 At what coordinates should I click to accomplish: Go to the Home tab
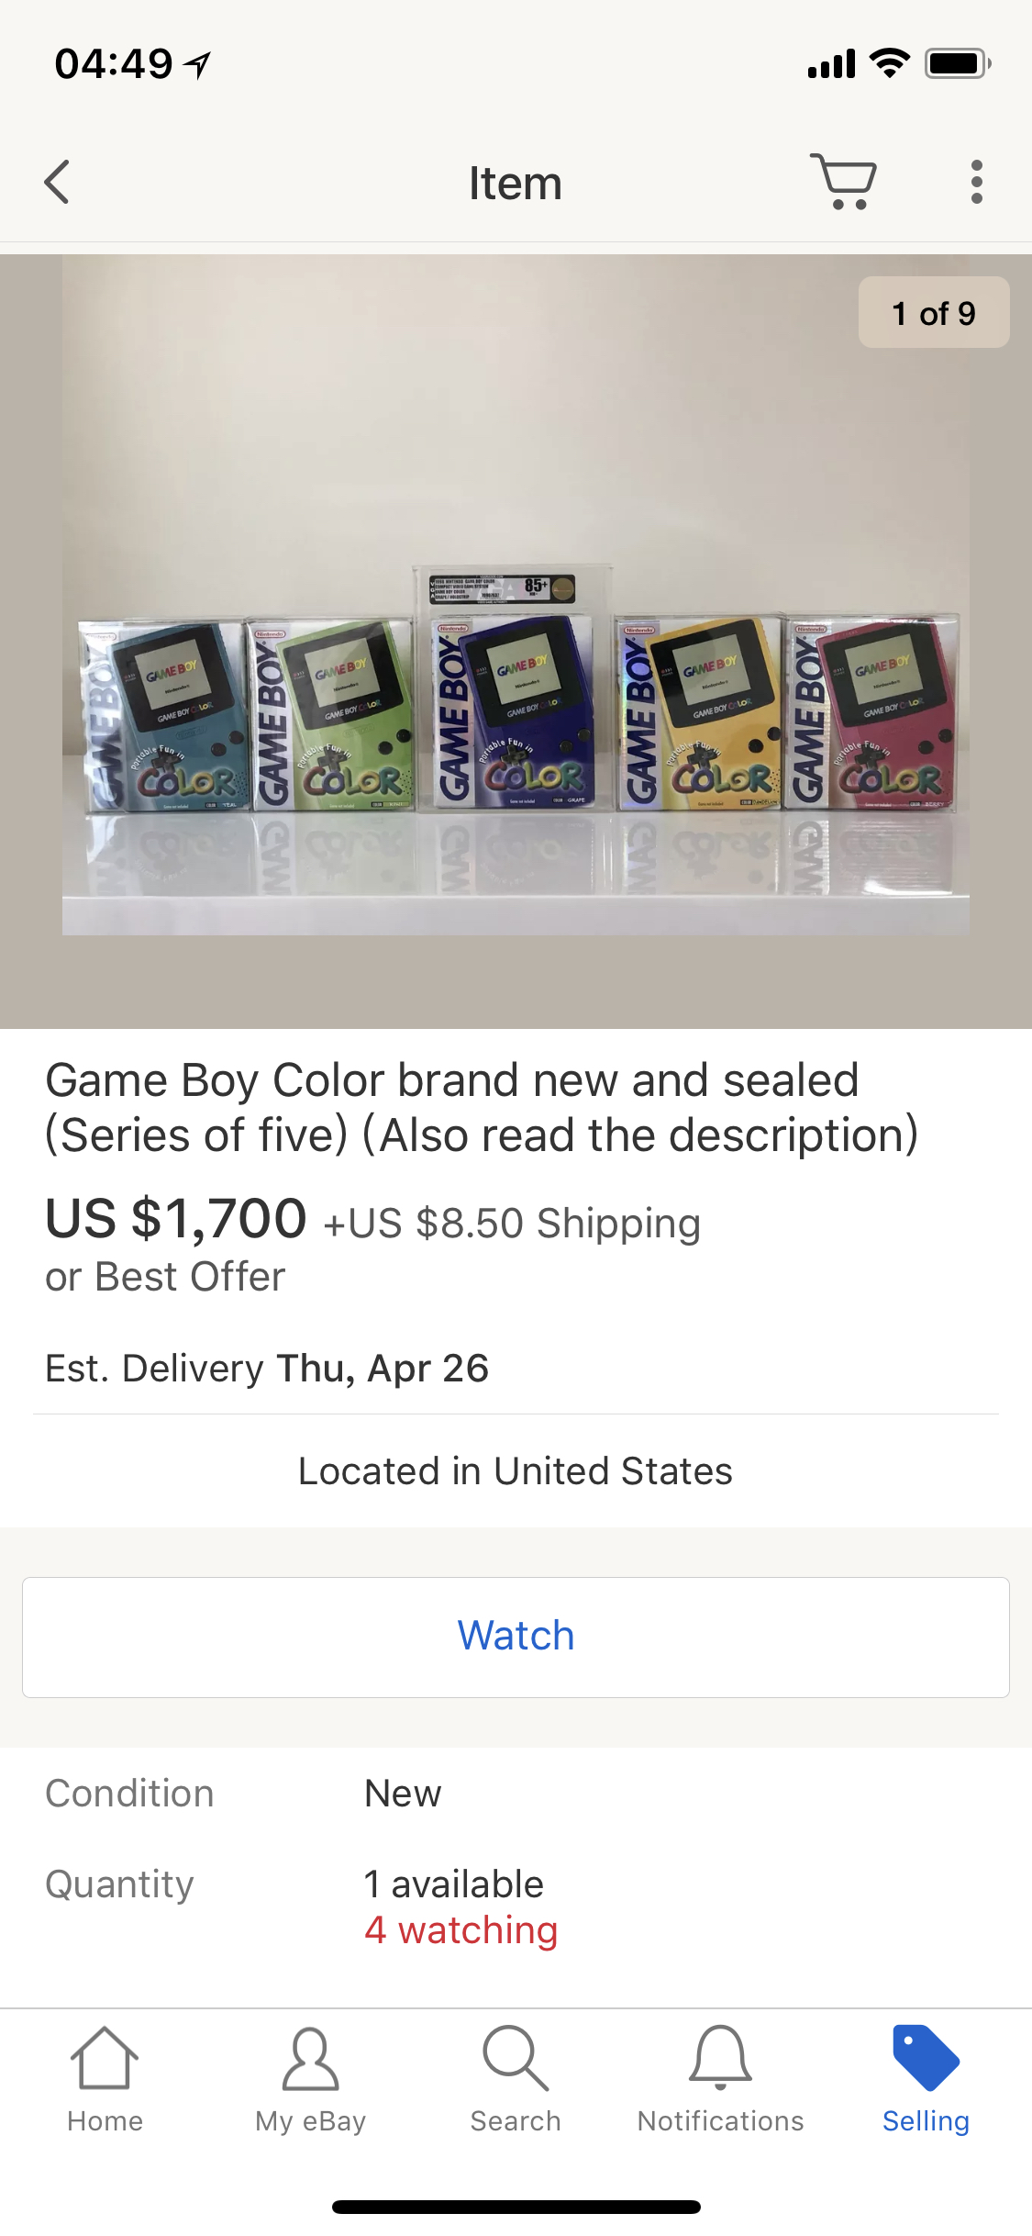tap(105, 2080)
